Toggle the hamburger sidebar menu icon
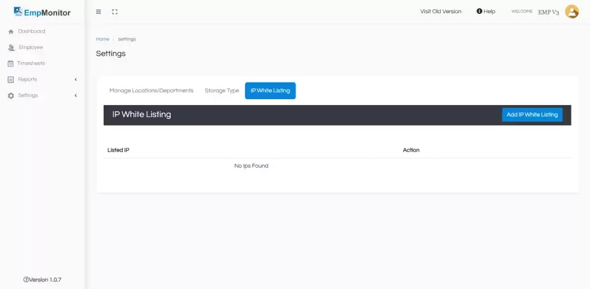 pyautogui.click(x=99, y=12)
